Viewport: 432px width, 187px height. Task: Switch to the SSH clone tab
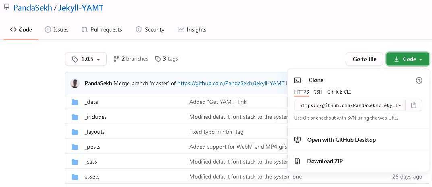click(x=318, y=92)
